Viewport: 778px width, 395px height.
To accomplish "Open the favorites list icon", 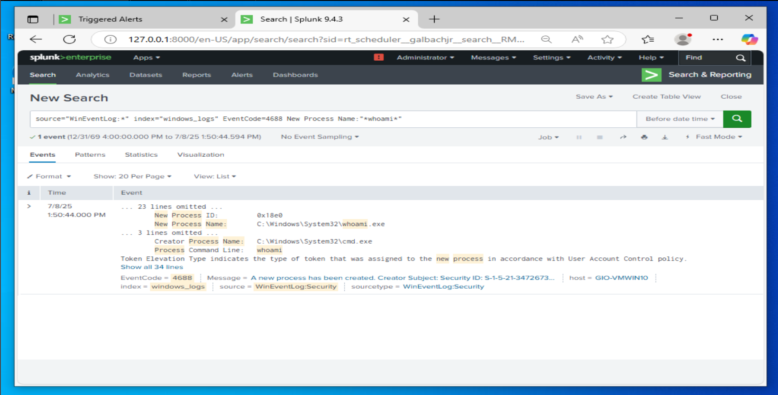I will [648, 39].
